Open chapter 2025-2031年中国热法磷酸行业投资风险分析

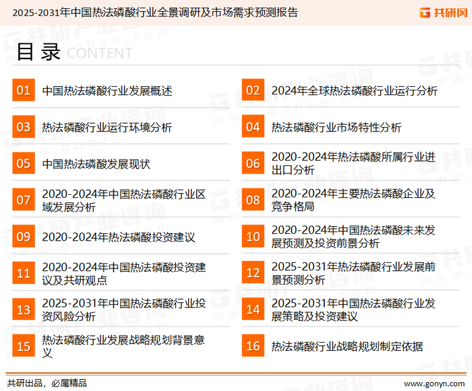click(x=124, y=310)
